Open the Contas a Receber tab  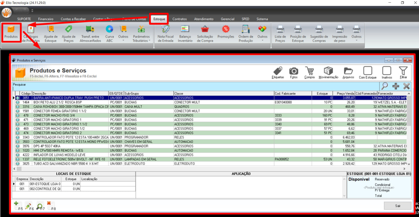pyautogui.click(x=73, y=19)
